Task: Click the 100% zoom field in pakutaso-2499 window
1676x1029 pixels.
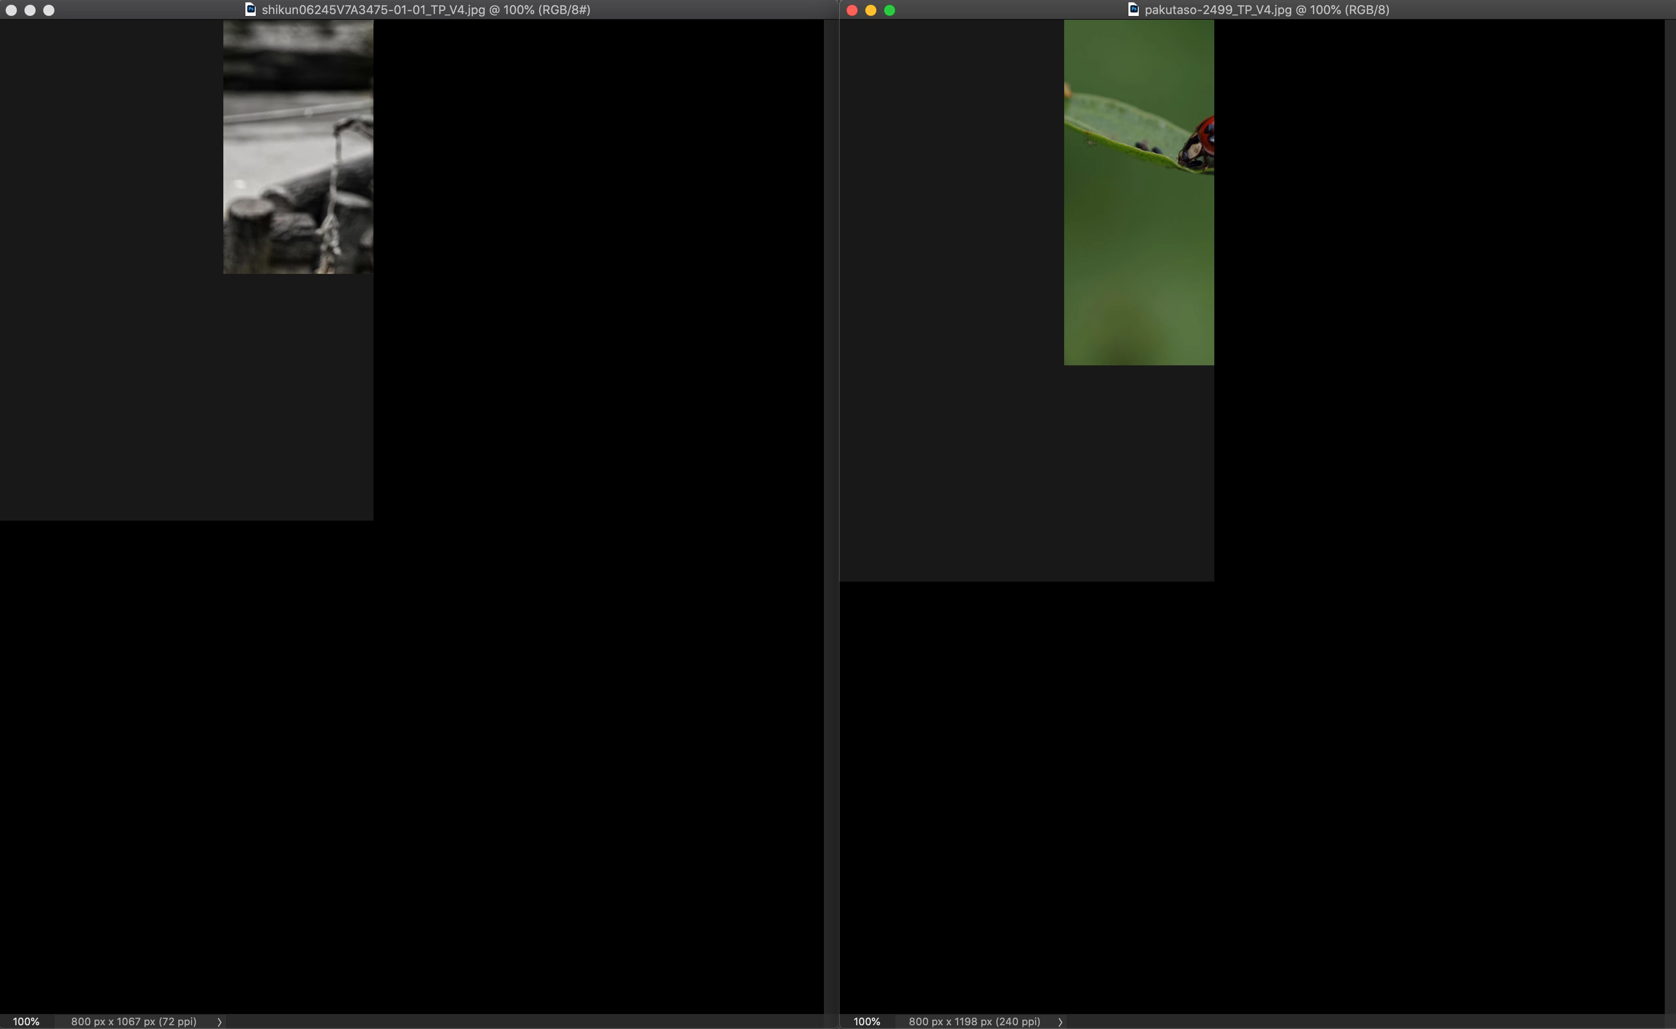Action: point(867,1021)
